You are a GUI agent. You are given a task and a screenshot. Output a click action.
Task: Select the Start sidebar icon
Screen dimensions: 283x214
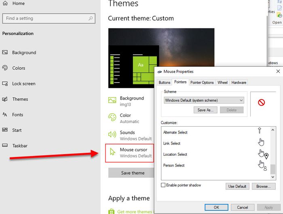(x=5, y=130)
